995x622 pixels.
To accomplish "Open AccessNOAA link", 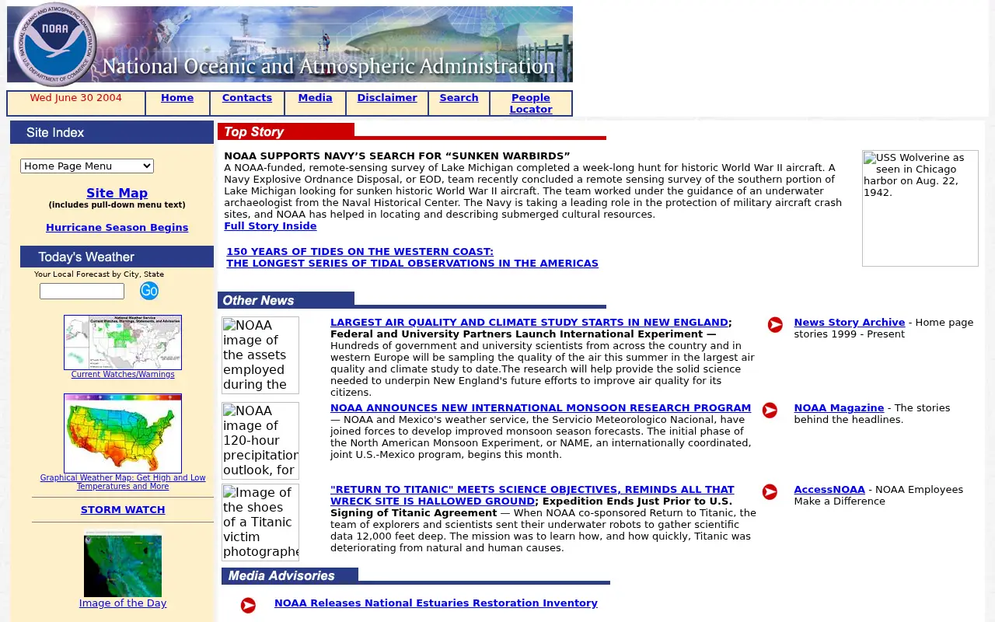I will [829, 490].
